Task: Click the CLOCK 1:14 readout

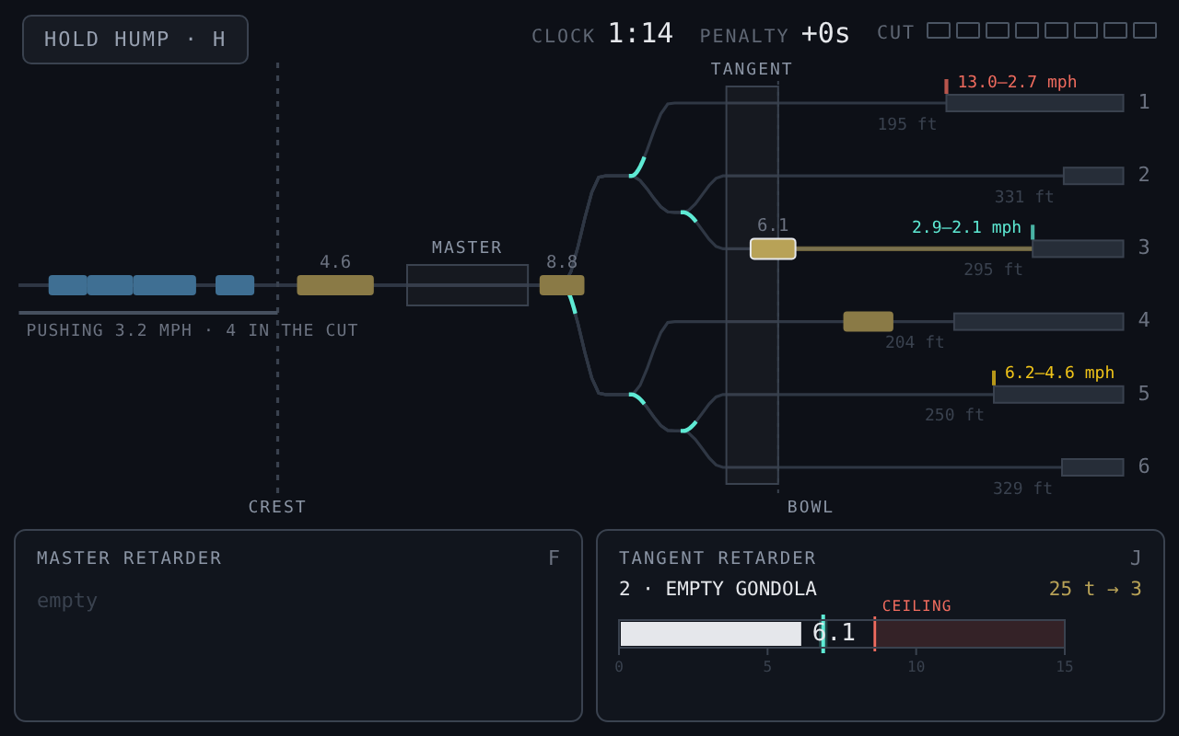Action: 602,34
